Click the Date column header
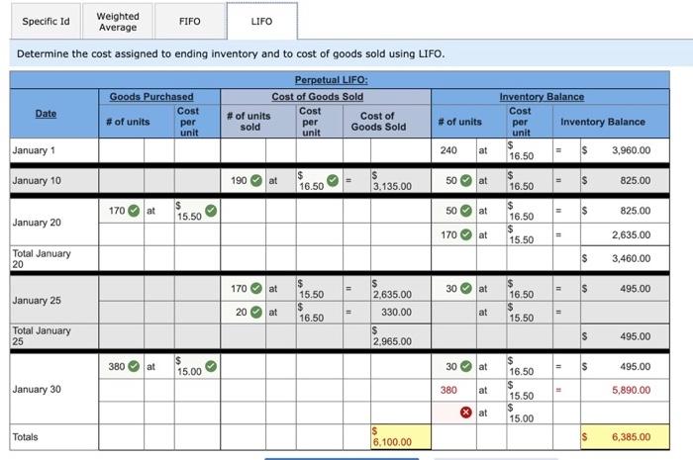The height and width of the screenshot is (460, 693). [x=46, y=114]
